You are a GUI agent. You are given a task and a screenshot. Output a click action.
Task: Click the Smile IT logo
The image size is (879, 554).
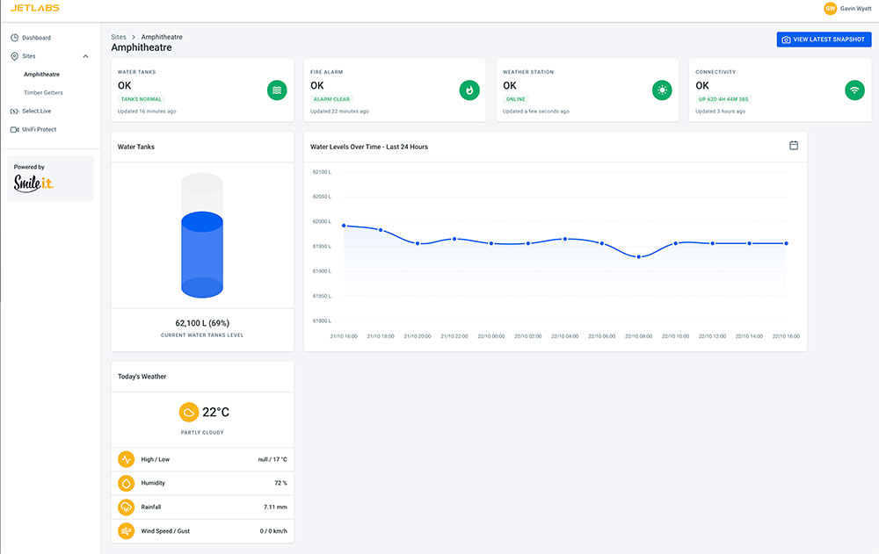tap(33, 183)
